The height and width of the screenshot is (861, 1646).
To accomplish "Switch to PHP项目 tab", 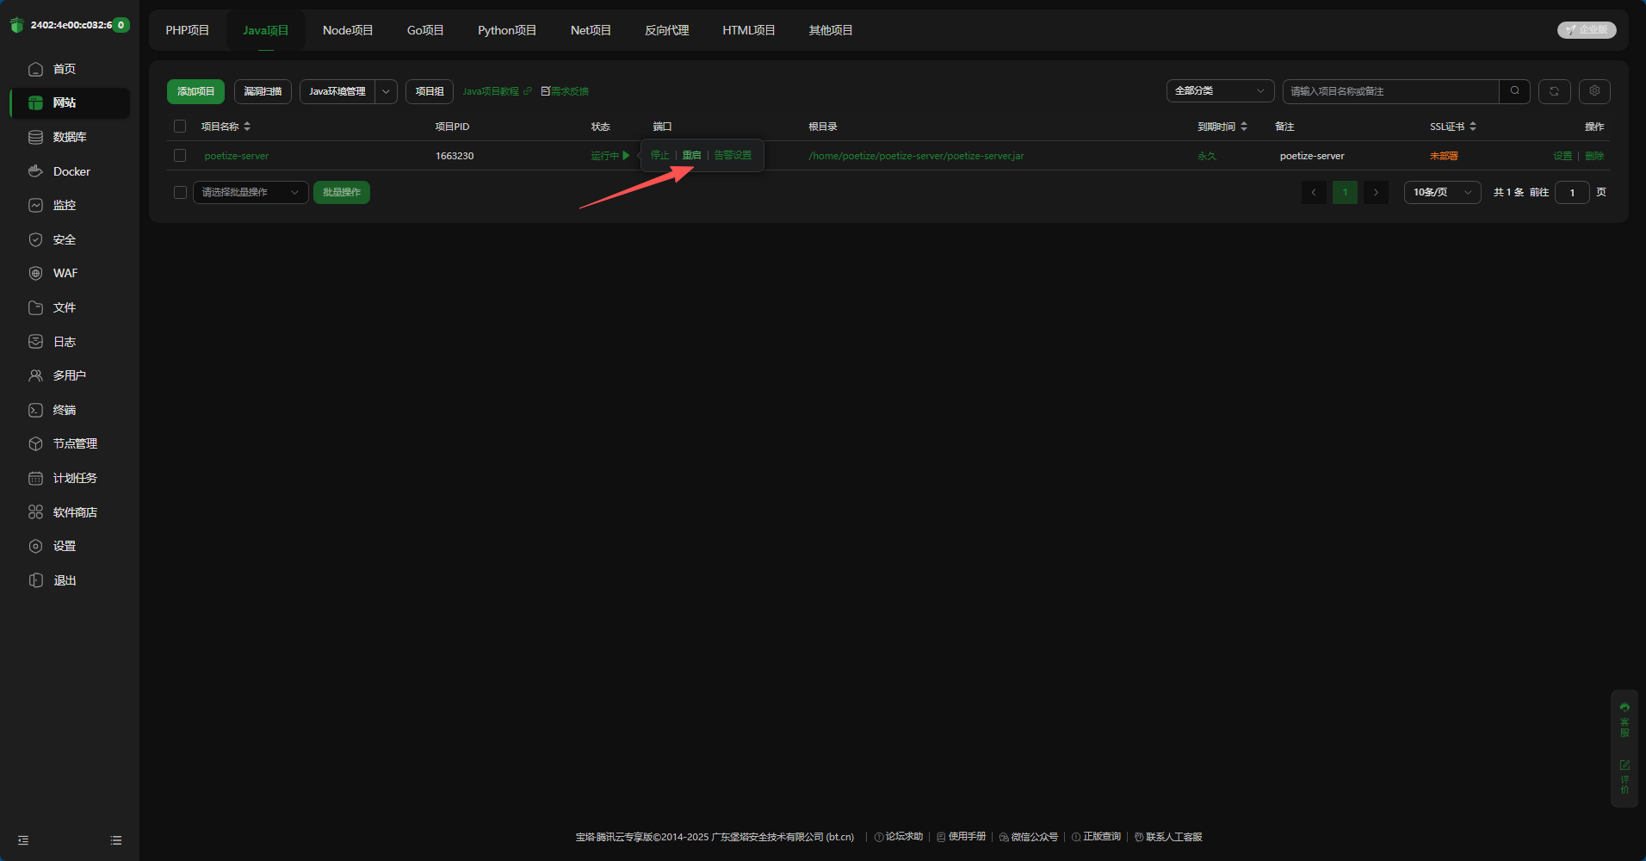I will tap(188, 30).
